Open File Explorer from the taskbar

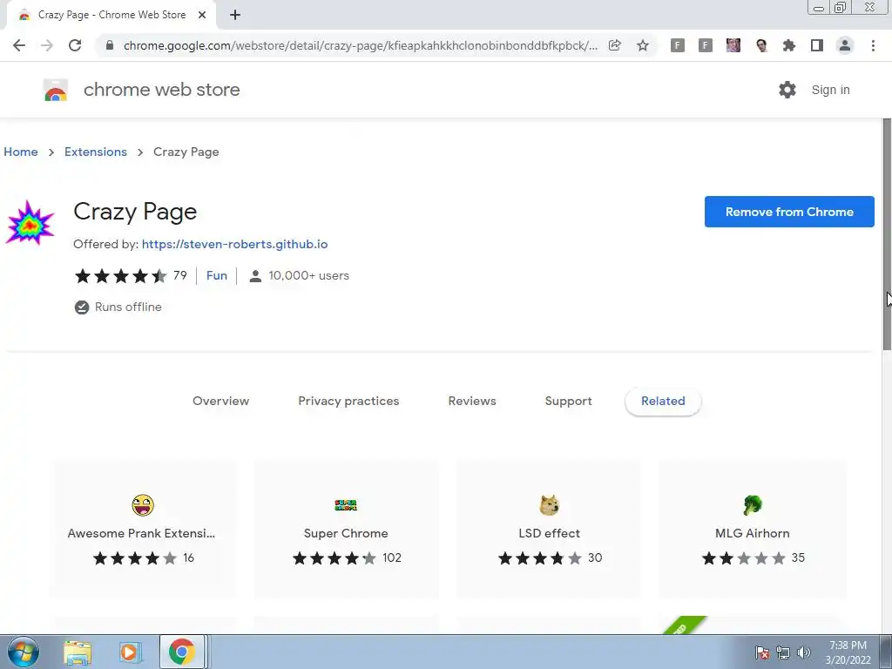tap(78, 652)
